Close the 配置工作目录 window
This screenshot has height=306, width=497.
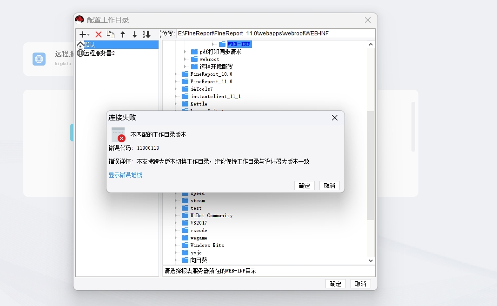pyautogui.click(x=368, y=20)
